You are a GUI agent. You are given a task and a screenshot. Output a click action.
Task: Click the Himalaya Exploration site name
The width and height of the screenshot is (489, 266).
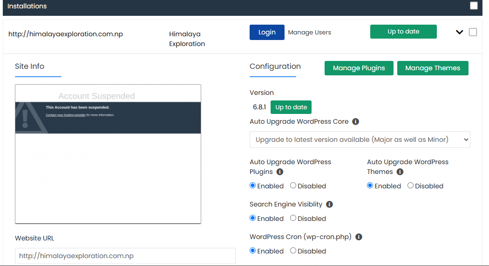[187, 39]
